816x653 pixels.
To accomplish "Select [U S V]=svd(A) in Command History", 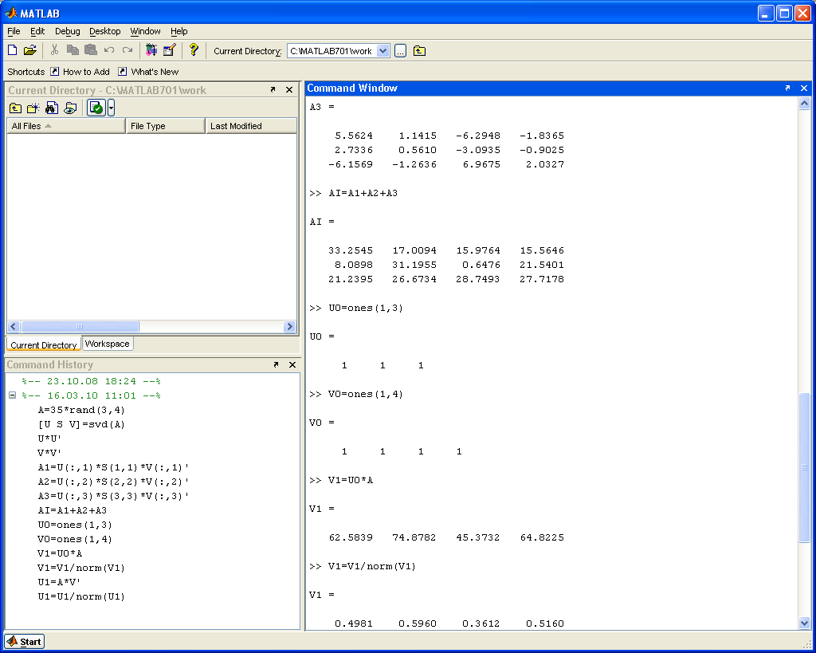I will tap(81, 424).
